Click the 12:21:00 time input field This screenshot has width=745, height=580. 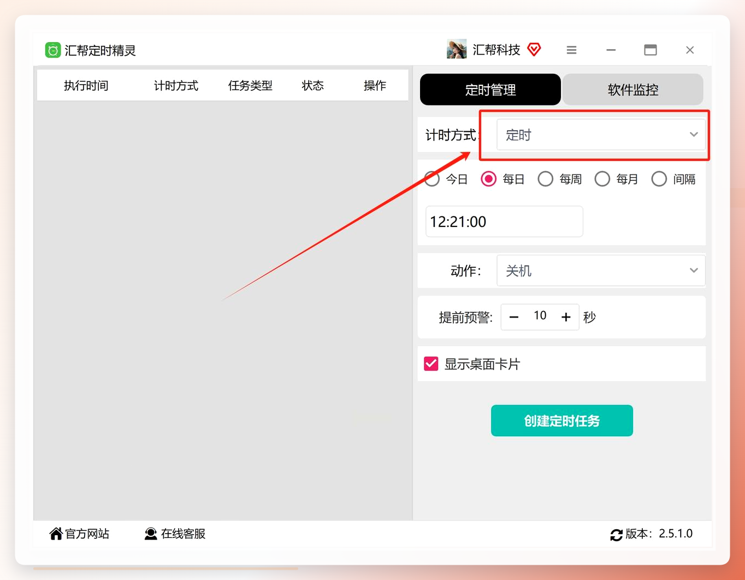[504, 221]
